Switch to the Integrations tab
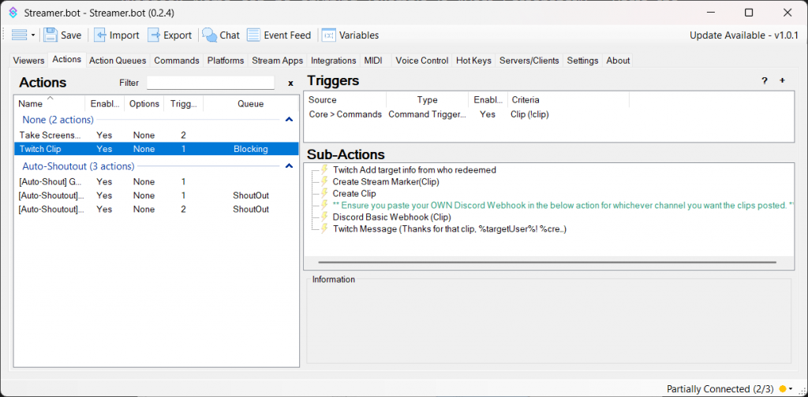Screen dimensions: 808x397 [333, 61]
